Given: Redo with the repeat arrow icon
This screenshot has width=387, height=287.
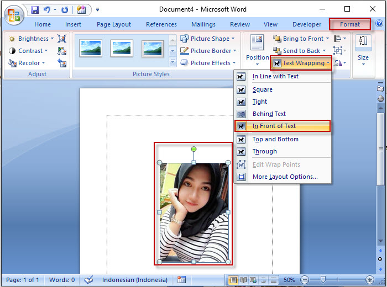Looking at the screenshot, I should tap(65, 10).
